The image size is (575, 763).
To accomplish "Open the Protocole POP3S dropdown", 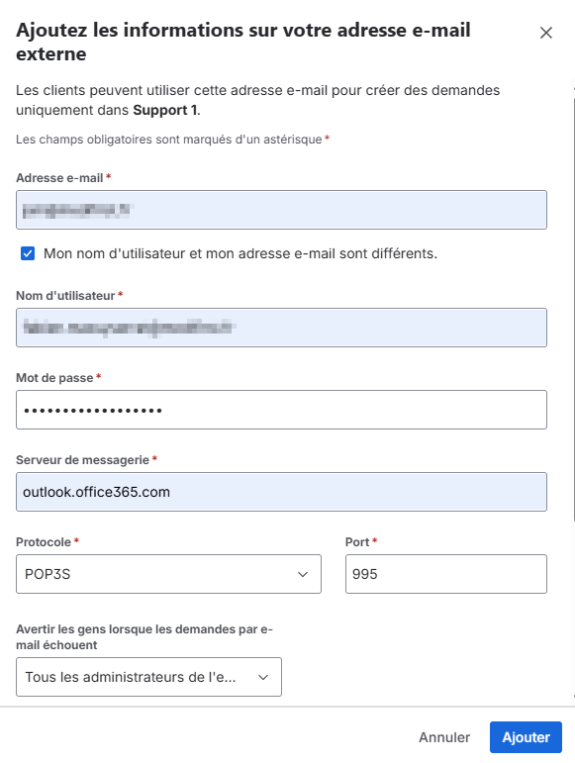I will [168, 574].
